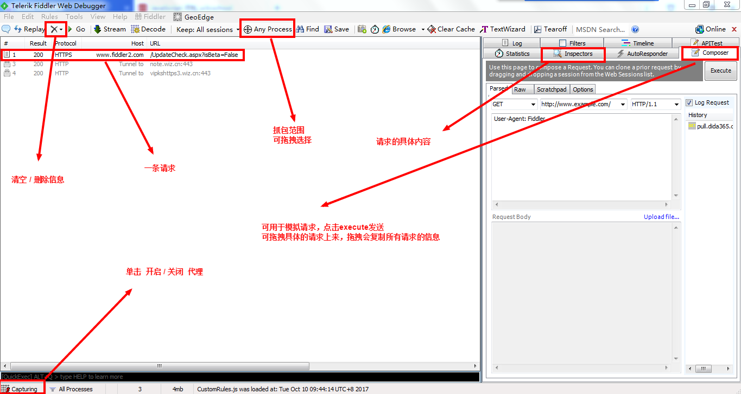The width and height of the screenshot is (741, 394).
Task: Toggle the Log Request checkbox
Action: [689, 102]
